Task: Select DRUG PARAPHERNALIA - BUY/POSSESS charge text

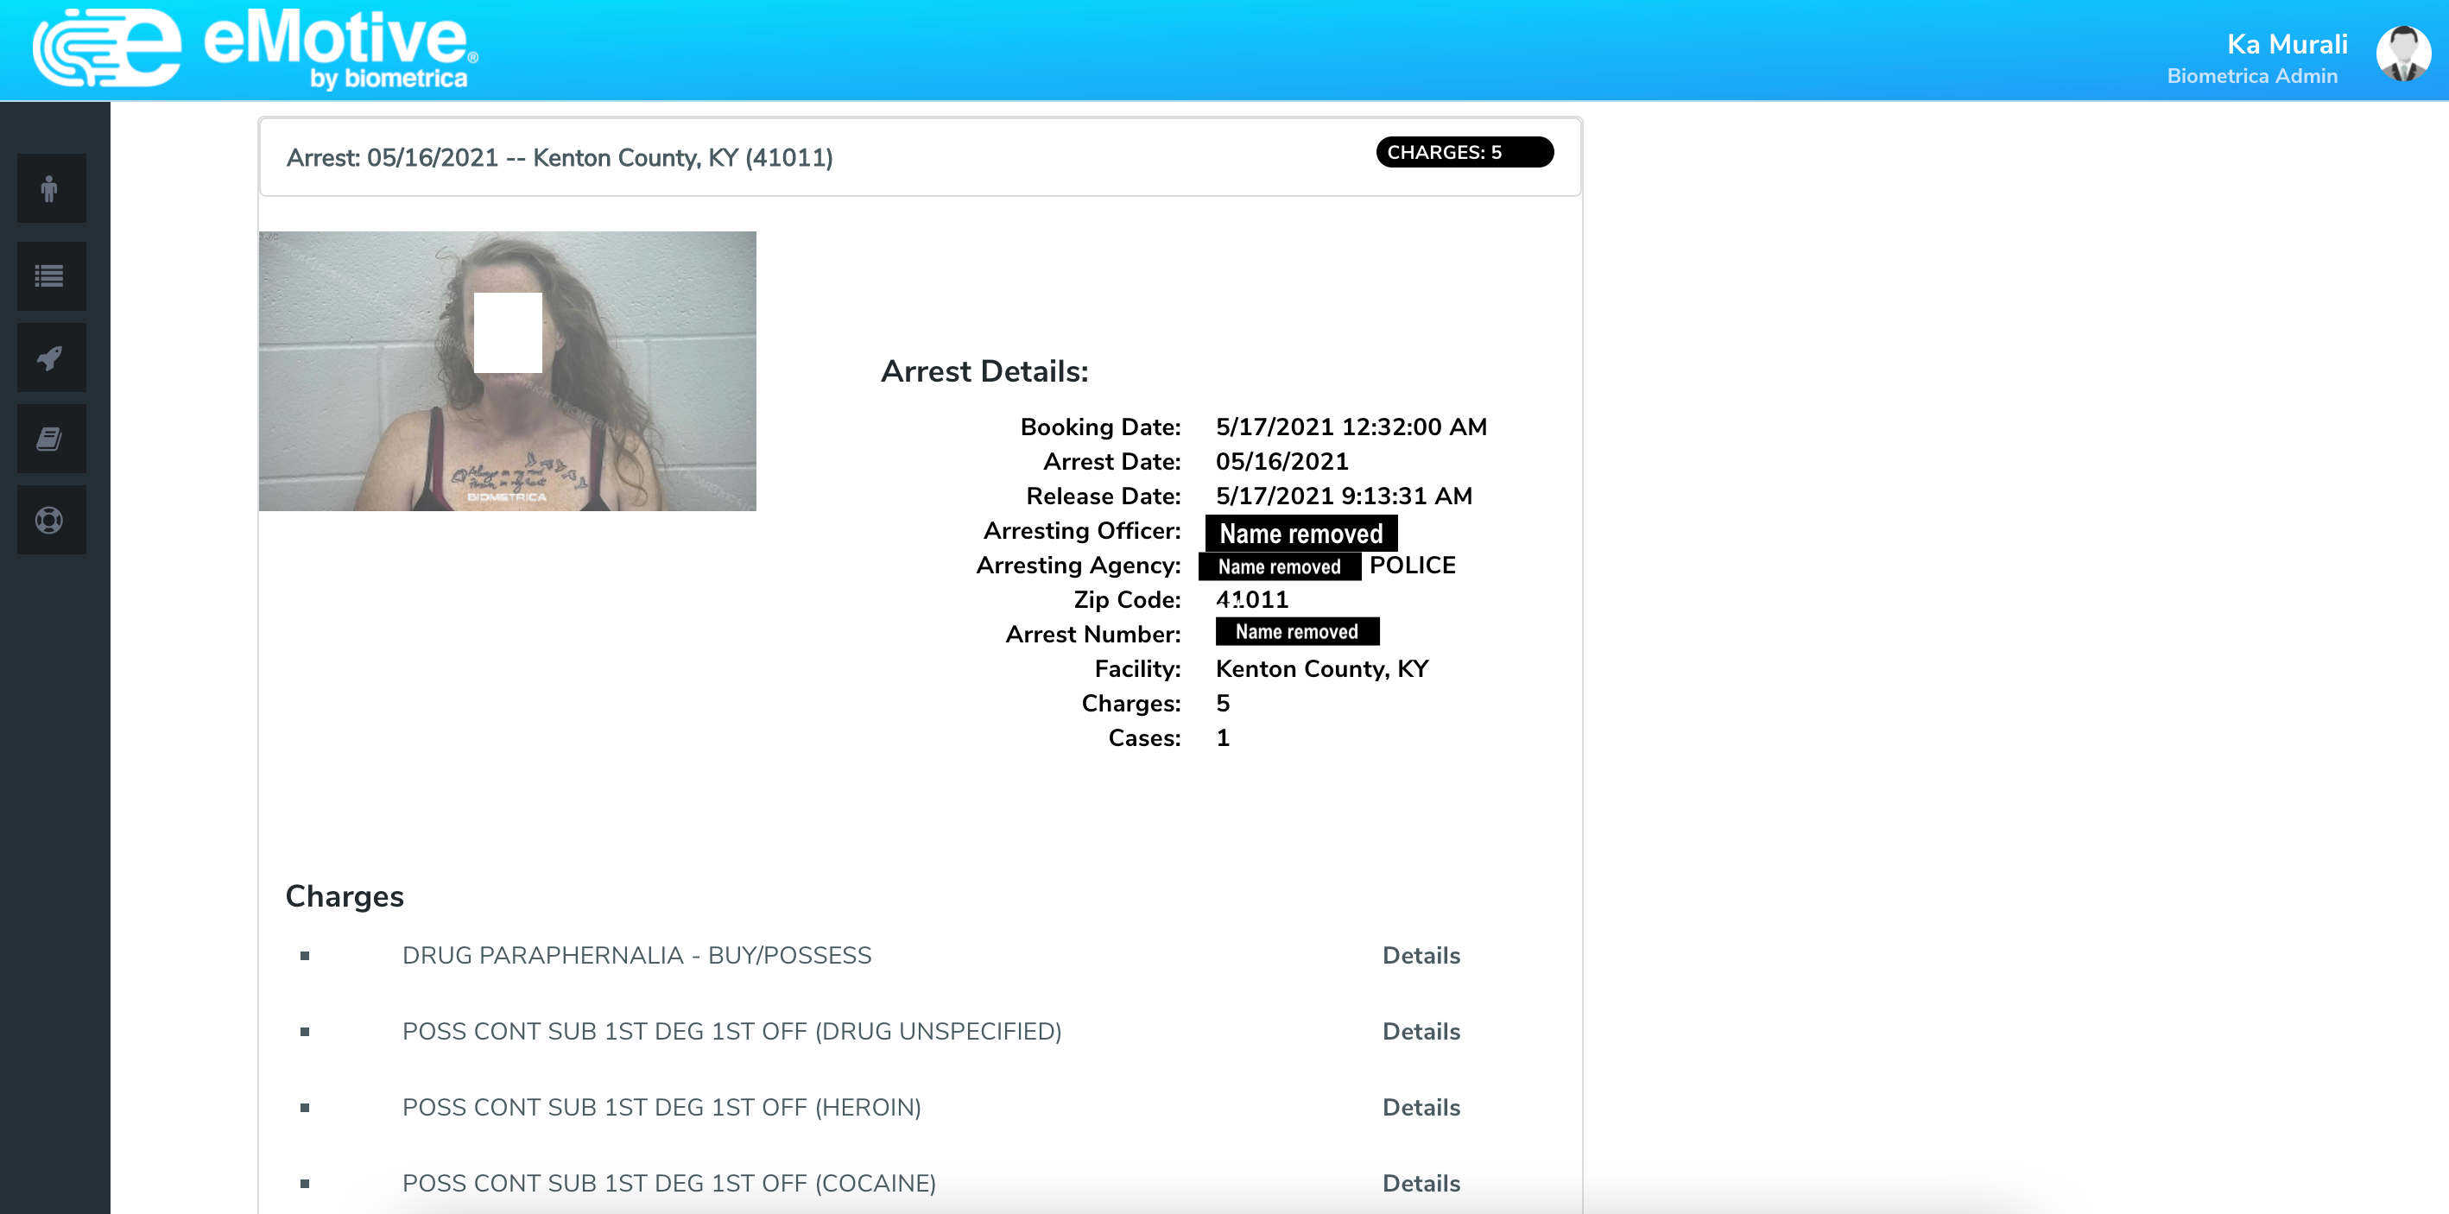Action: pos(636,956)
